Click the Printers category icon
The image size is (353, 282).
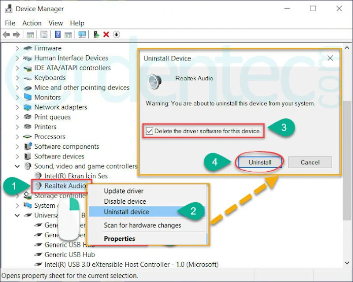click(28, 127)
